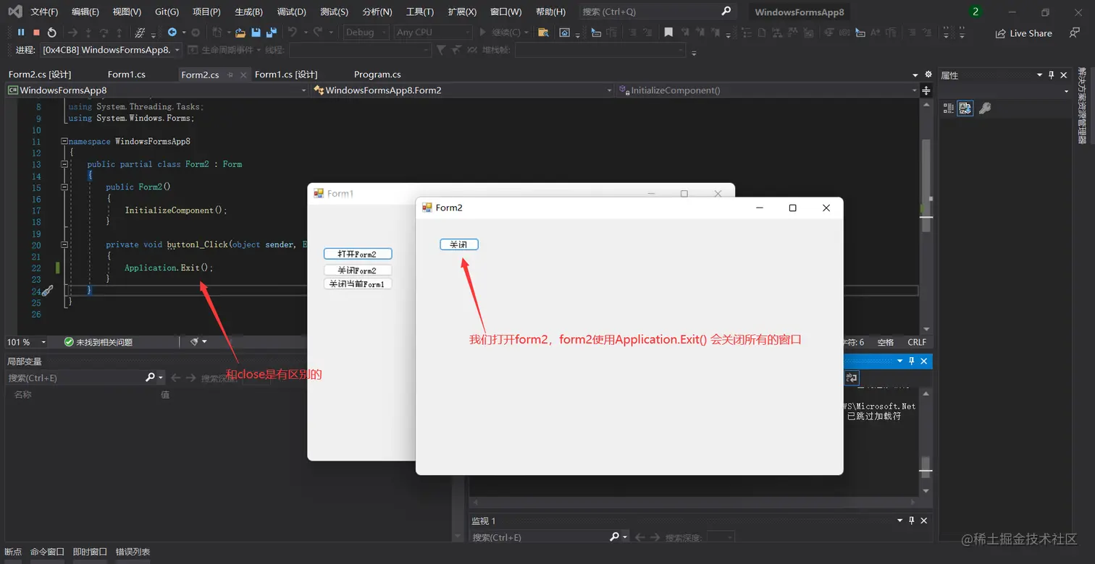Viewport: 1095px width, 564px height.
Task: Open the WindowsFormsApp8 project scope dropdown
Action: point(157,90)
